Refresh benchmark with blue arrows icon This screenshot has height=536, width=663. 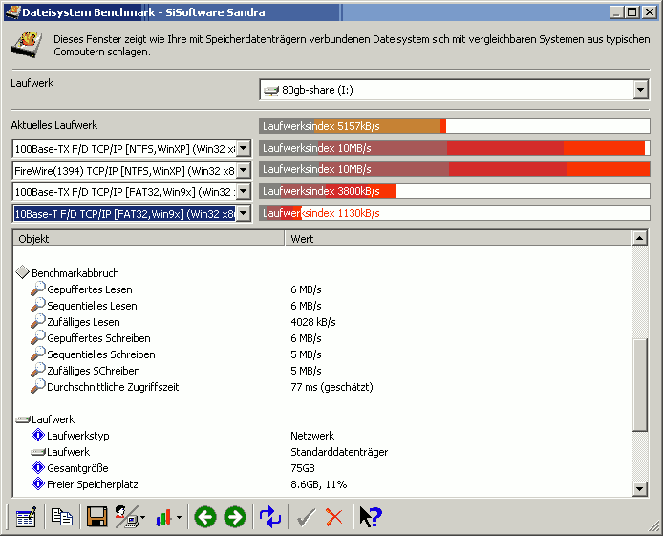click(270, 517)
